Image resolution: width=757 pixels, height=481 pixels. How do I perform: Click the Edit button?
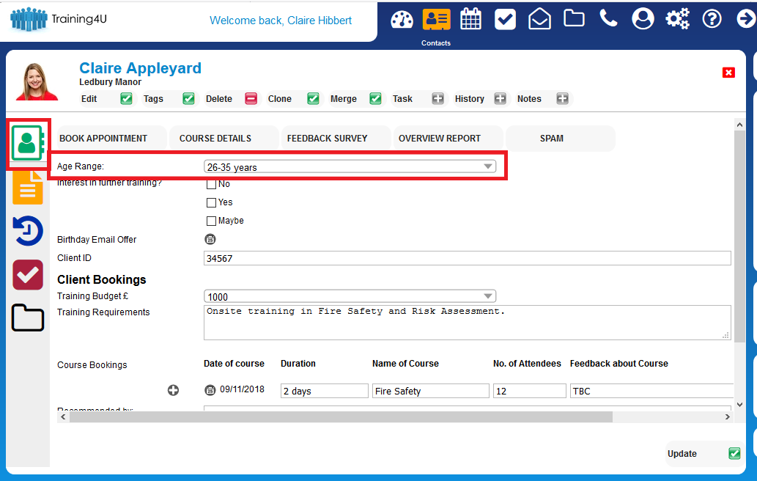click(x=106, y=98)
